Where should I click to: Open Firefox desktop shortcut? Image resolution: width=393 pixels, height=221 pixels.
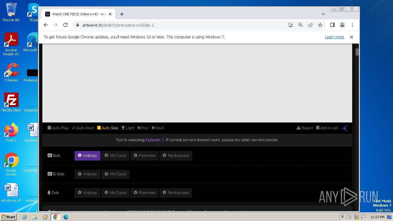[x=11, y=132]
